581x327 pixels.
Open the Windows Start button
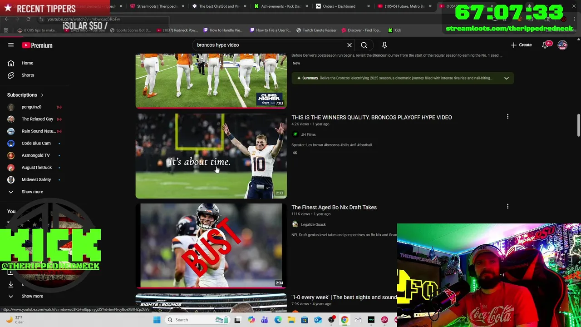[x=157, y=320]
